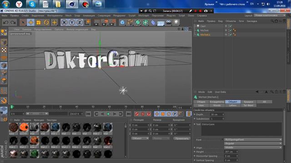This screenshot has width=291, height=163.
Task: Add a camera object
Action: [x=169, y=23]
